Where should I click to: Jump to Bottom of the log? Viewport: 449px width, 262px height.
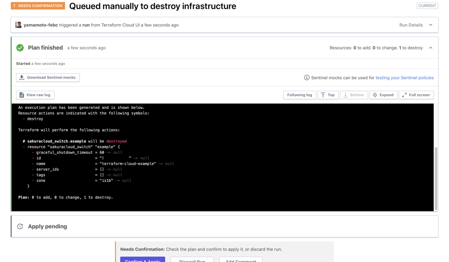pos(354,95)
